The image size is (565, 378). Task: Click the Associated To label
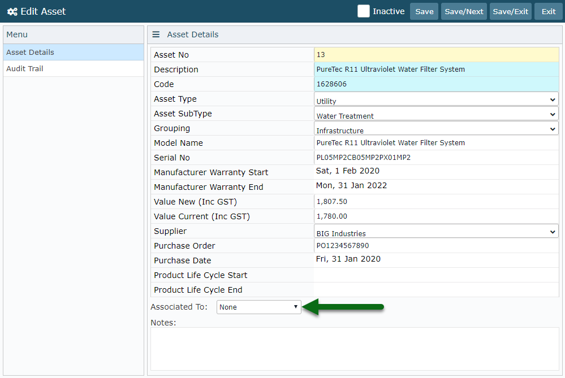[179, 307]
